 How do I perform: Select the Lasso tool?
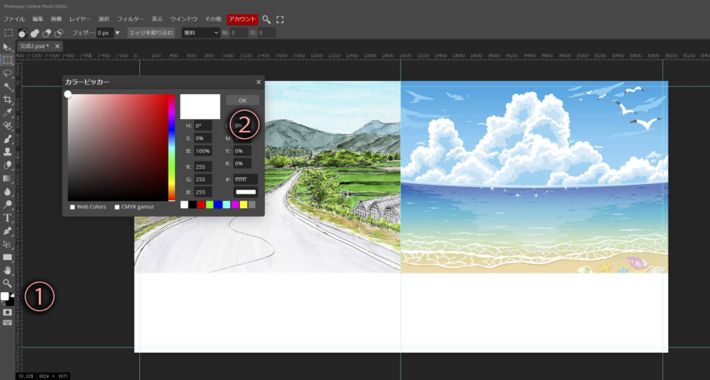[x=8, y=73]
